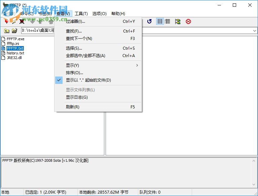The image size is (258, 196).
Task: Click the blue Refresh arrow toolbar icon
Action: 149,21
